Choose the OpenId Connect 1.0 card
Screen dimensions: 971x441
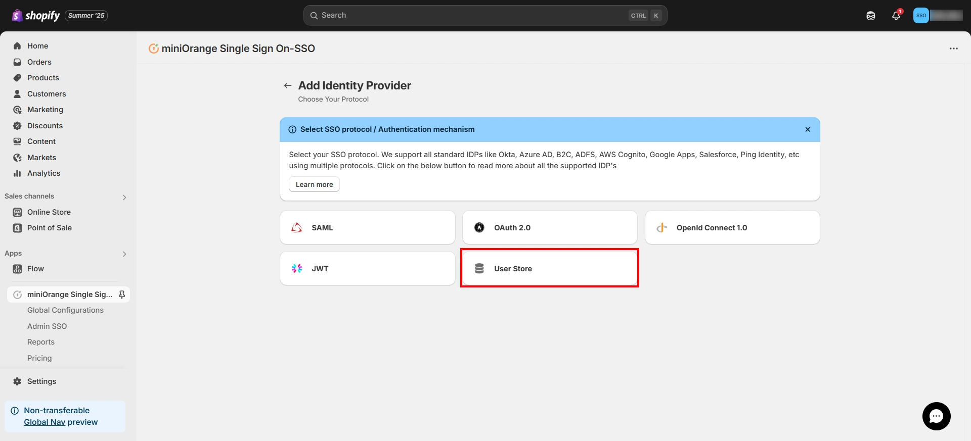click(x=732, y=227)
